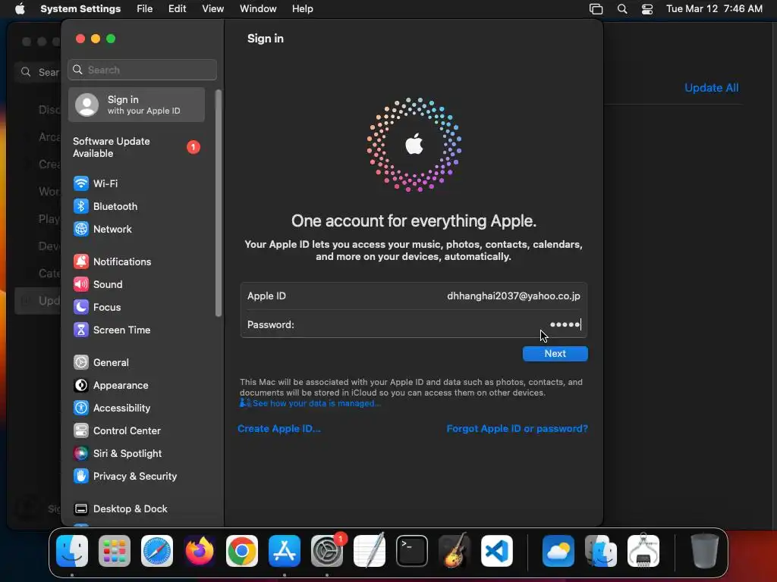Image resolution: width=777 pixels, height=582 pixels.
Task: Open Finder from the Dock
Action: [x=72, y=551]
